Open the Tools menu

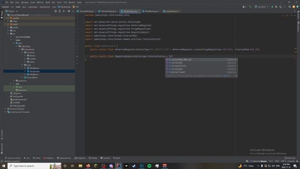tap(60, 2)
